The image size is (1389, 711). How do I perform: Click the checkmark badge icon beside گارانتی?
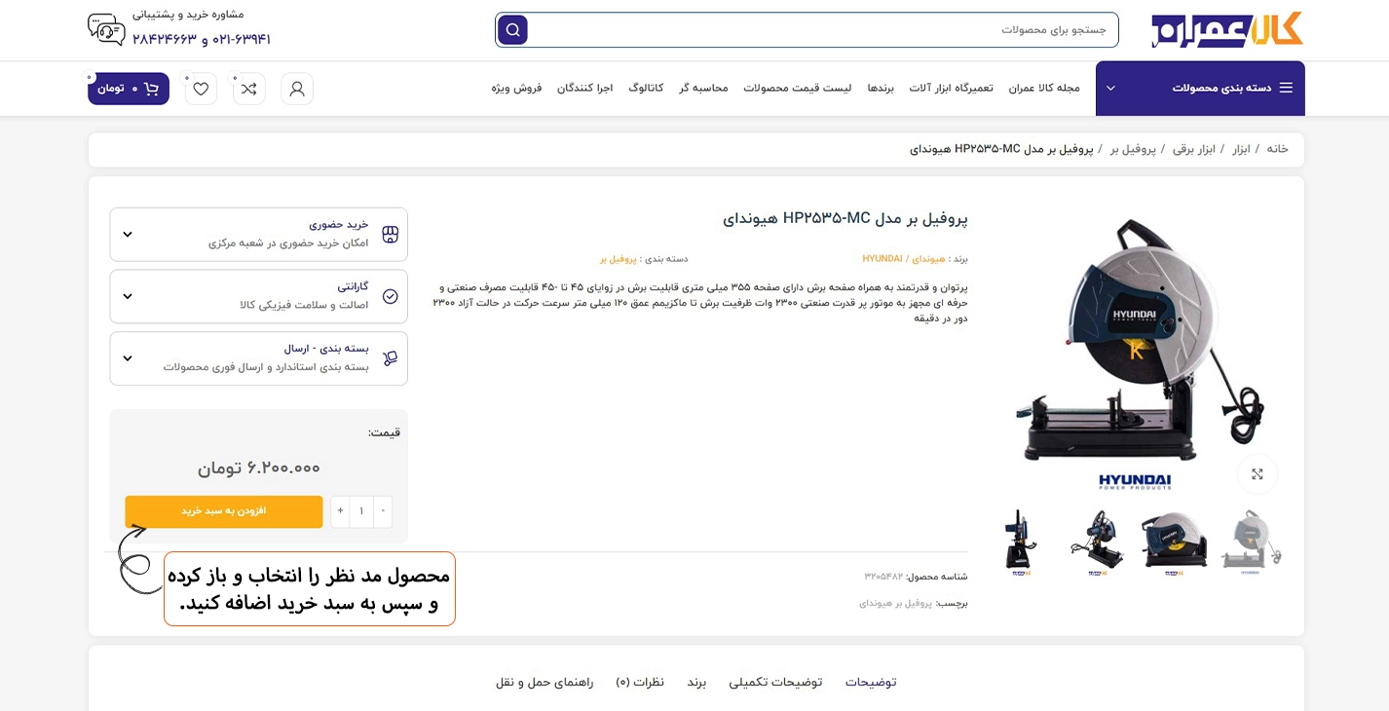(x=391, y=296)
